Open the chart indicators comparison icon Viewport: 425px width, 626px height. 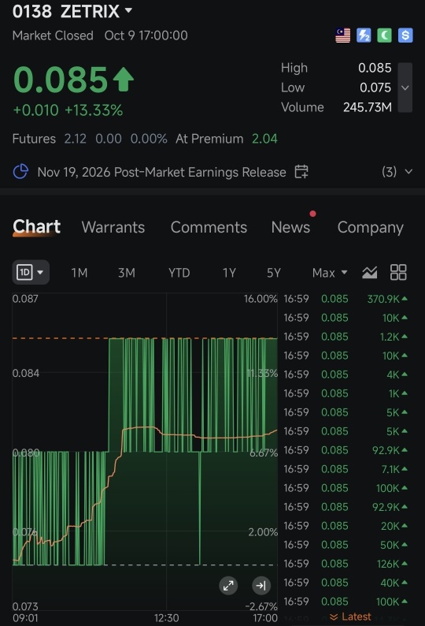point(370,273)
